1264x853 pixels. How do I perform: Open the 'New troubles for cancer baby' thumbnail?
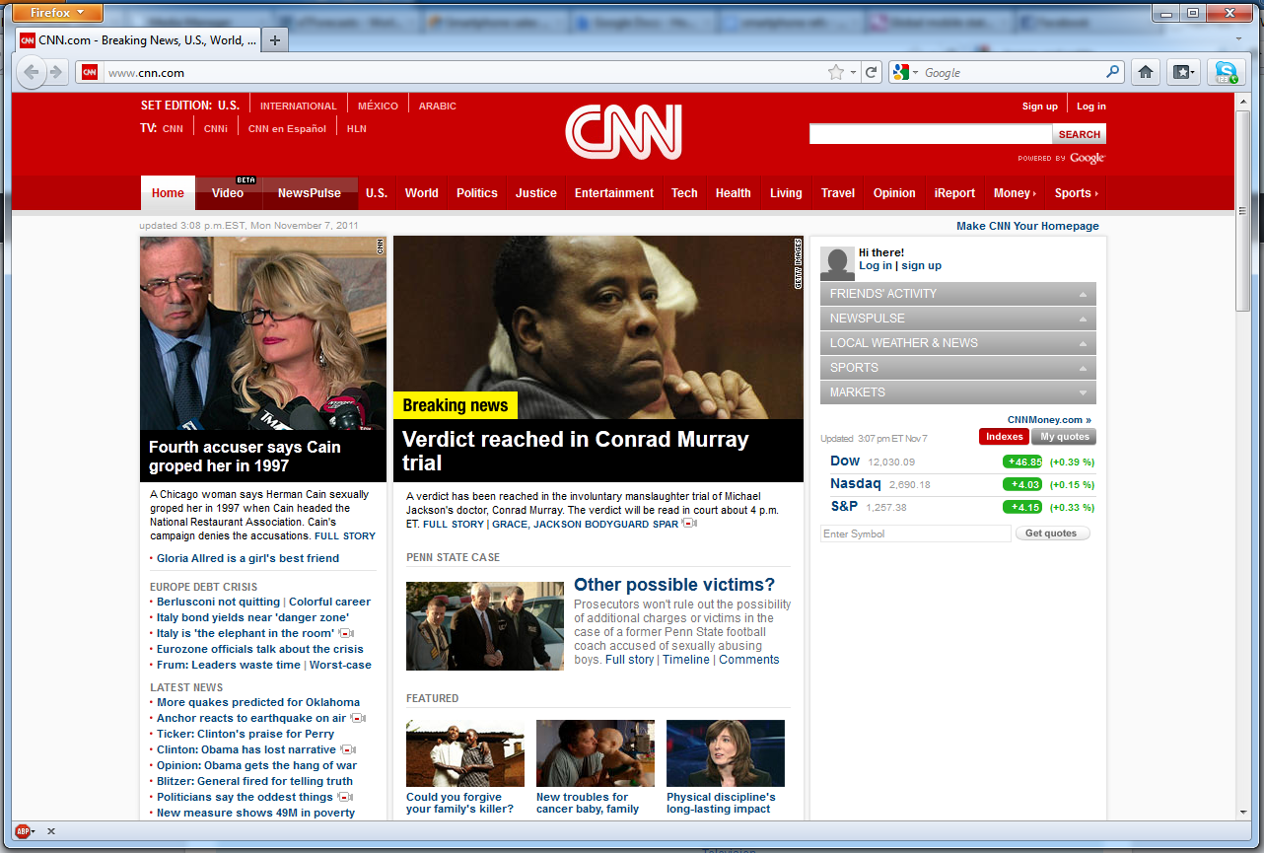pyautogui.click(x=596, y=753)
